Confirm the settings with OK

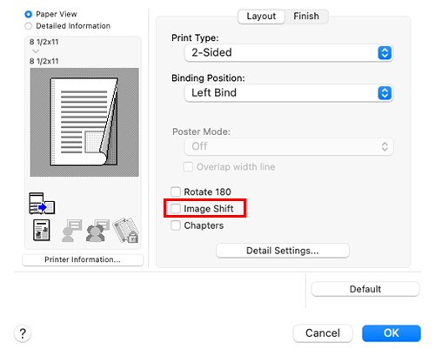[x=391, y=333]
